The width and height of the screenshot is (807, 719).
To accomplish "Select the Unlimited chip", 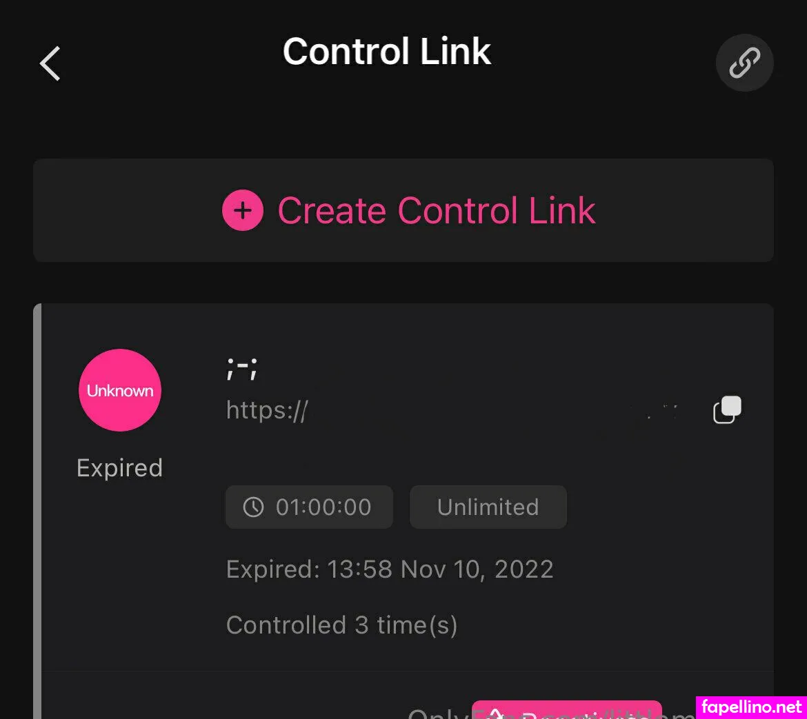I will (488, 507).
